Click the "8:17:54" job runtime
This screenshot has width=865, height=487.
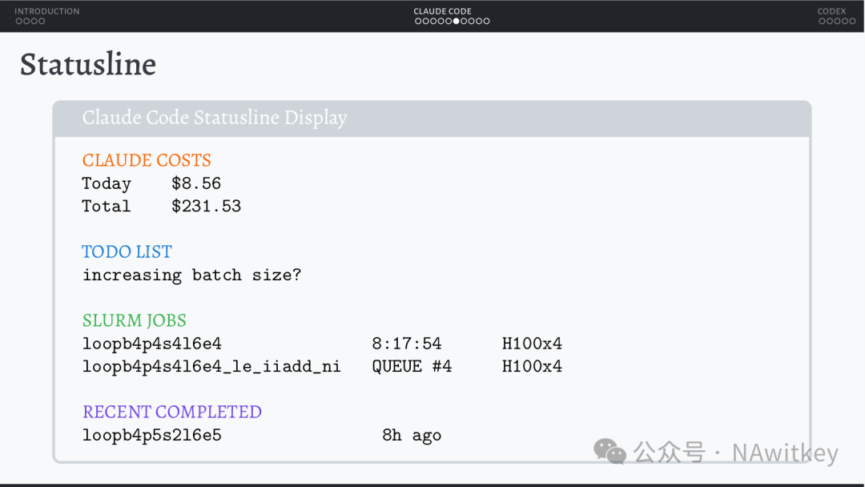coord(407,344)
